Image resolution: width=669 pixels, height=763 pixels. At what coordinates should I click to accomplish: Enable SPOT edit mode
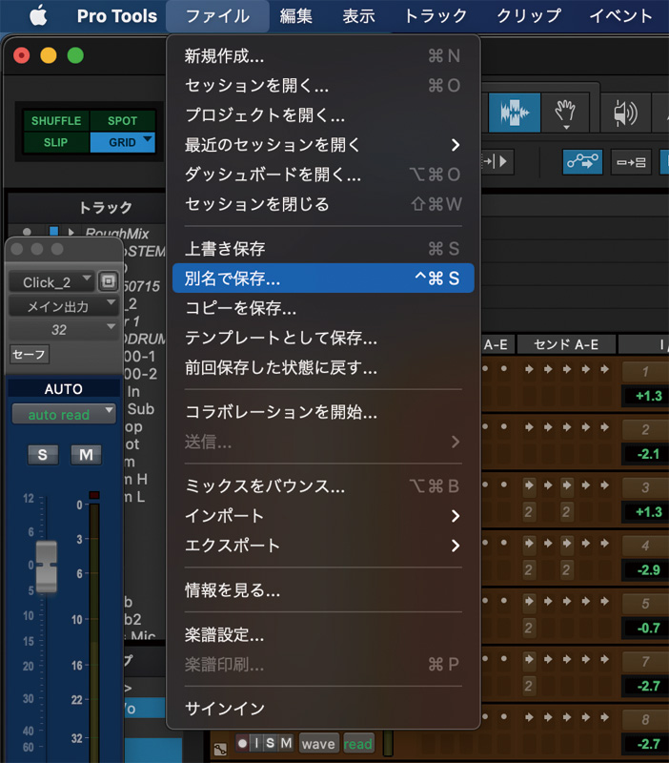pos(122,121)
